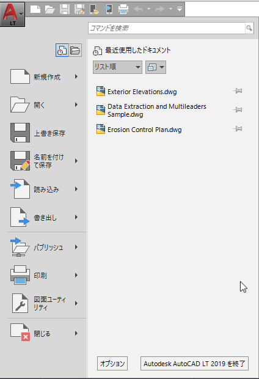Click Save icon in Quick Access toolbar
This screenshot has height=379, width=259.
(x=65, y=9)
